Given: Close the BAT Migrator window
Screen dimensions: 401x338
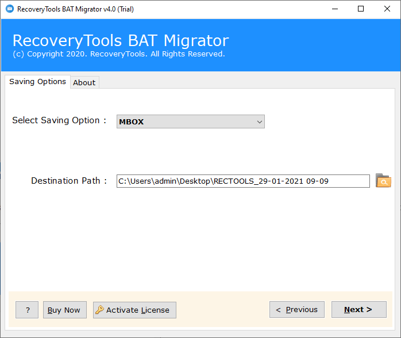Looking at the screenshot, I should point(387,9).
